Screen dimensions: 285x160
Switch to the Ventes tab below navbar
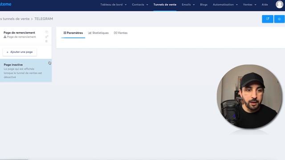121,33
